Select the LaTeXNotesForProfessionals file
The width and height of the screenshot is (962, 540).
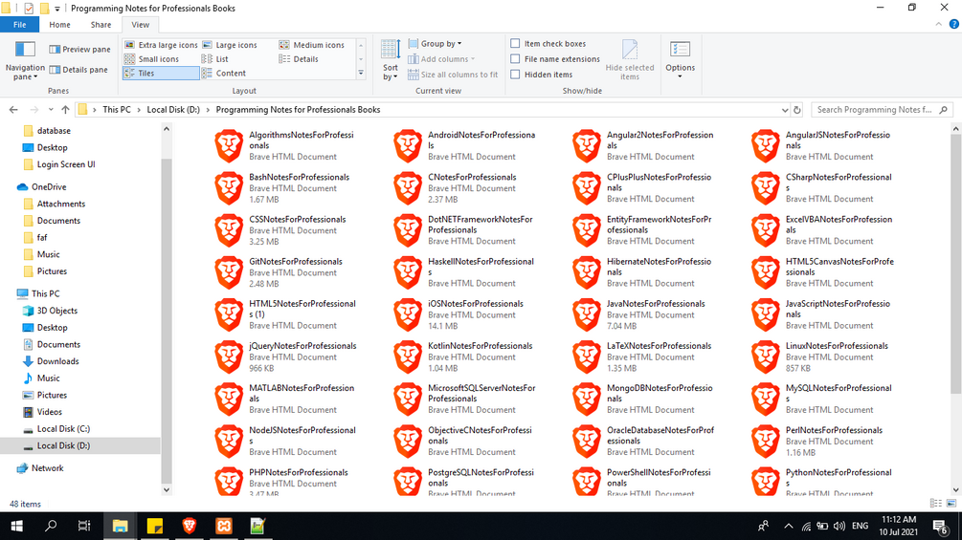click(x=643, y=356)
